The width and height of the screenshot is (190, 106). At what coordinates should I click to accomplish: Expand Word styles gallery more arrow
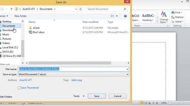coord(157,21)
